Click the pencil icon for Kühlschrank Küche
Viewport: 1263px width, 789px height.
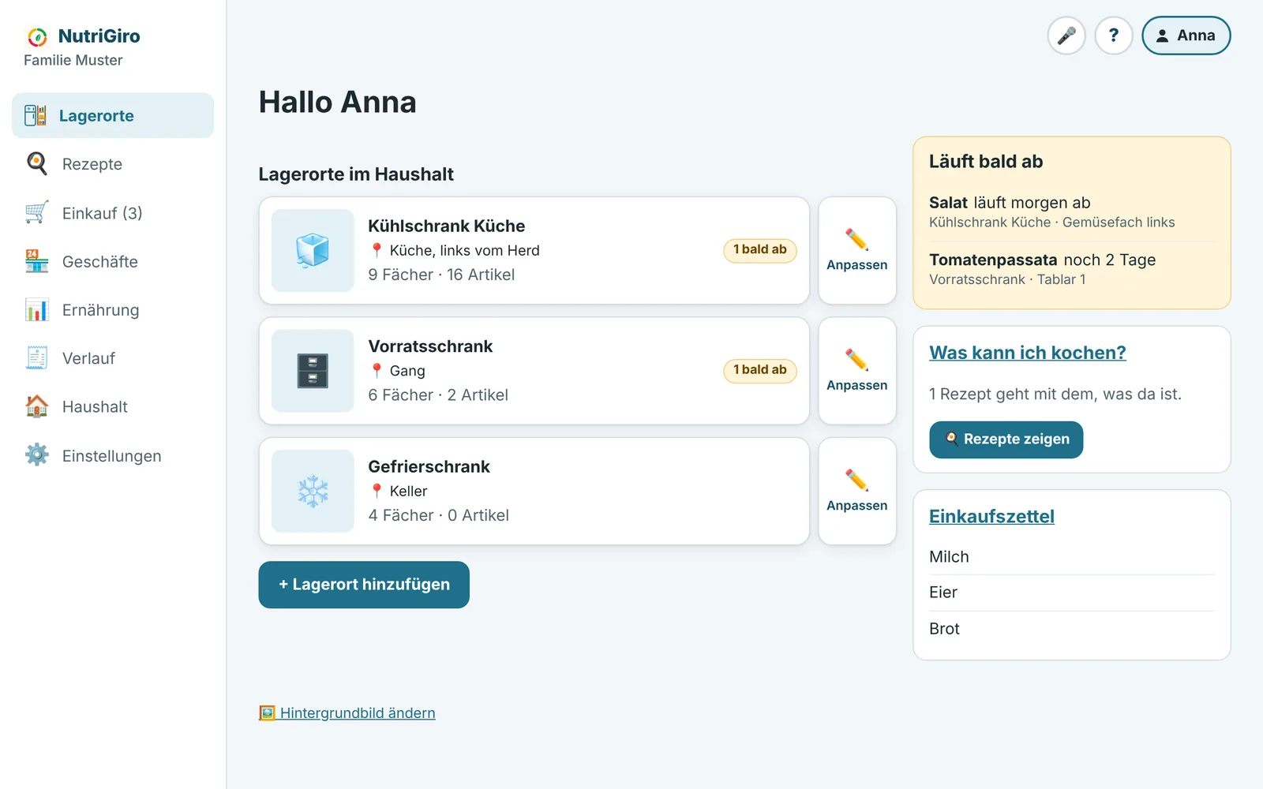[856, 239]
